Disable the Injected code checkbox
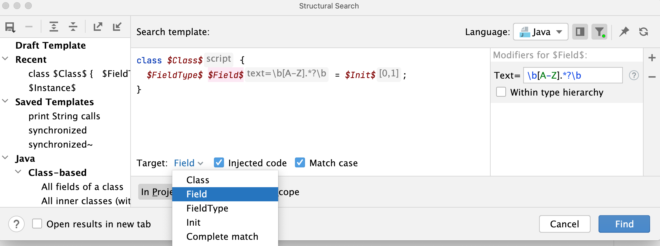The width and height of the screenshot is (660, 246). tap(219, 163)
